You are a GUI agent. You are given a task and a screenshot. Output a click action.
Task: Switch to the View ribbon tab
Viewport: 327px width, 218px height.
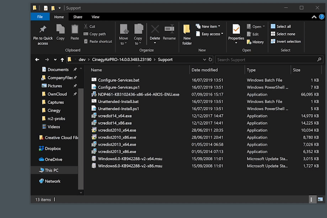(96, 17)
